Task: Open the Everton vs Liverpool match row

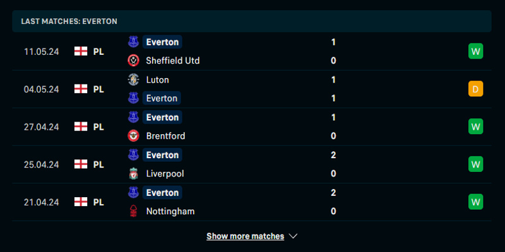Action: 252,164
